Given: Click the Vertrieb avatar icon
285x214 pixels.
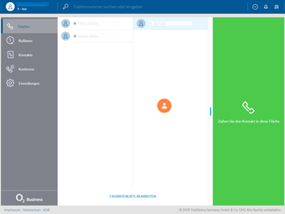Looking at the screenshot, I should point(141,23).
